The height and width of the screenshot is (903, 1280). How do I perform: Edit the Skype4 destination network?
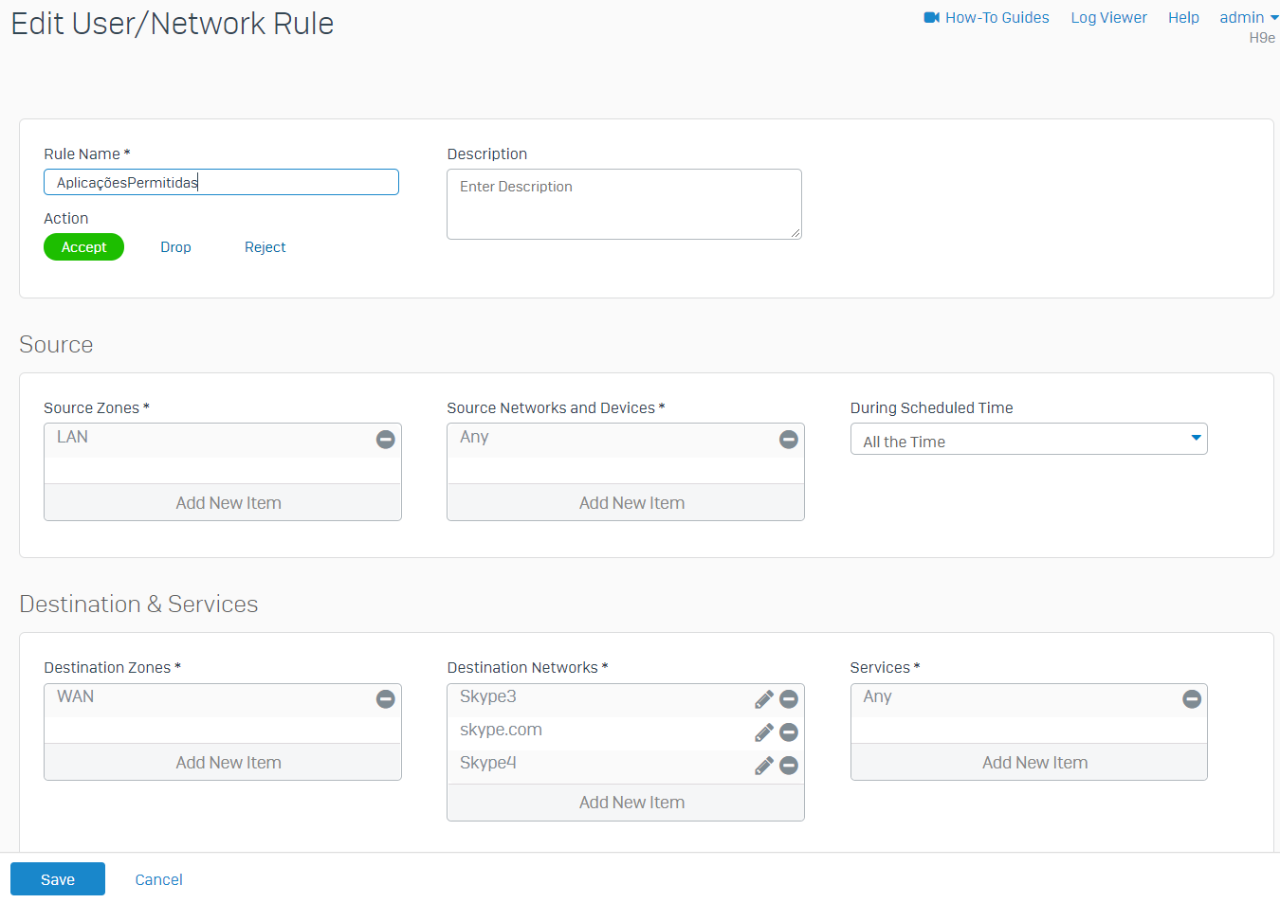(764, 766)
